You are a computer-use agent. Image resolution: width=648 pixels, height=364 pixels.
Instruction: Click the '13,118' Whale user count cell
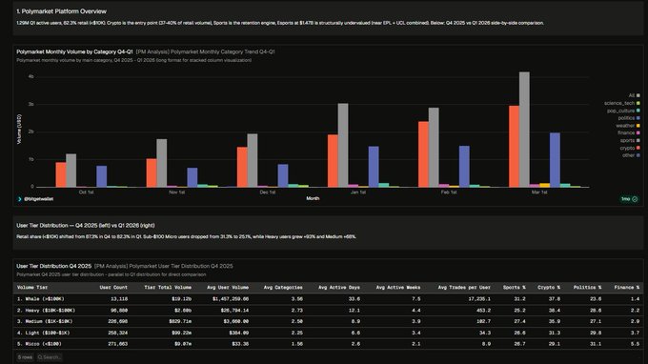(119, 299)
